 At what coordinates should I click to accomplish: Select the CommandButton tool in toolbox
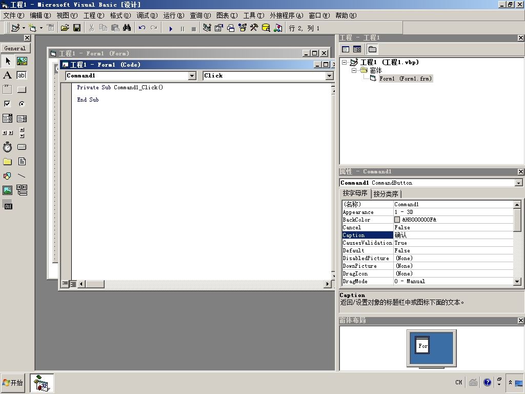click(22, 89)
